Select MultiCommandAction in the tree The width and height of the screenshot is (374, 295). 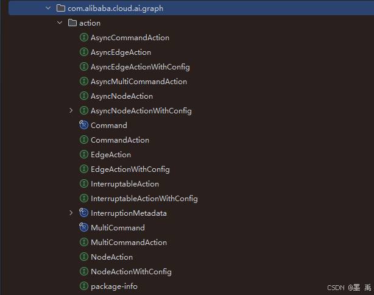129,243
